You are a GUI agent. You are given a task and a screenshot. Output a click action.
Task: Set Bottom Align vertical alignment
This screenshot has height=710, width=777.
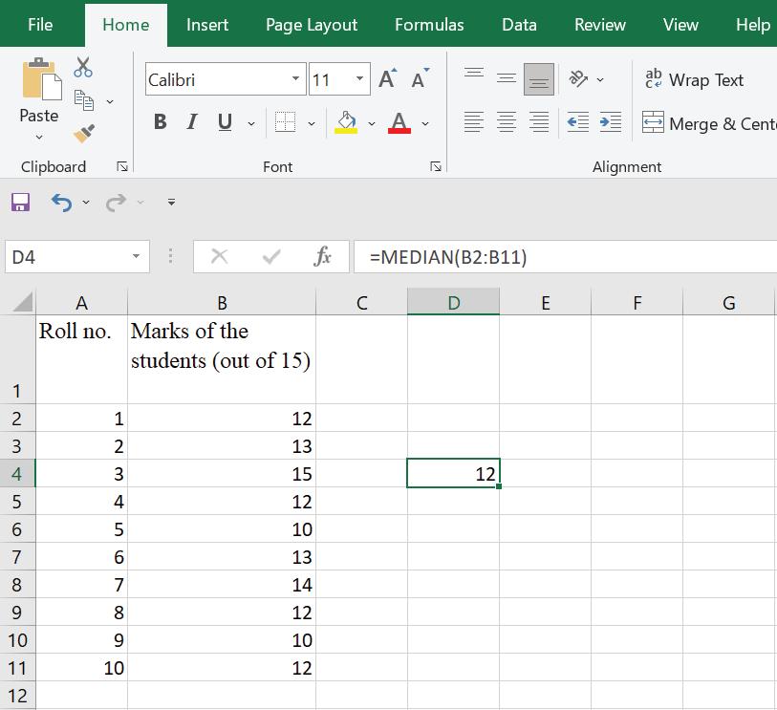(539, 79)
